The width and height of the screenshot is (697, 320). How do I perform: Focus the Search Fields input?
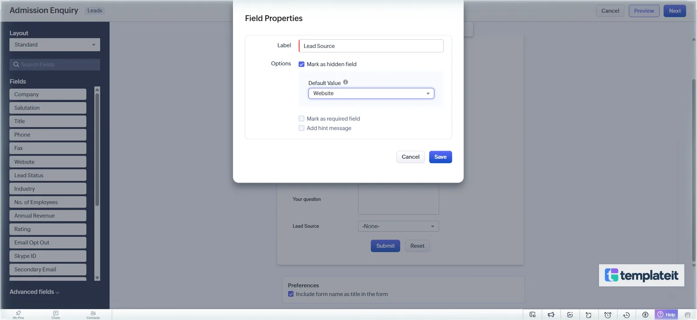pos(55,65)
